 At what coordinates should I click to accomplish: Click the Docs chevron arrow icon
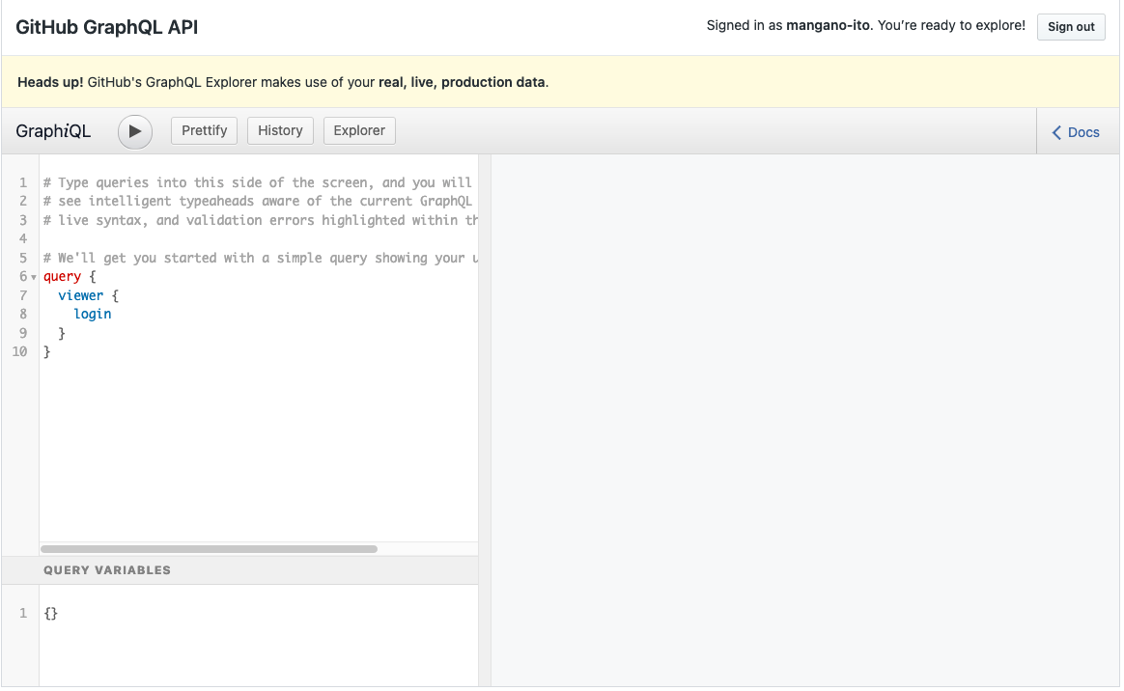pos(1056,132)
